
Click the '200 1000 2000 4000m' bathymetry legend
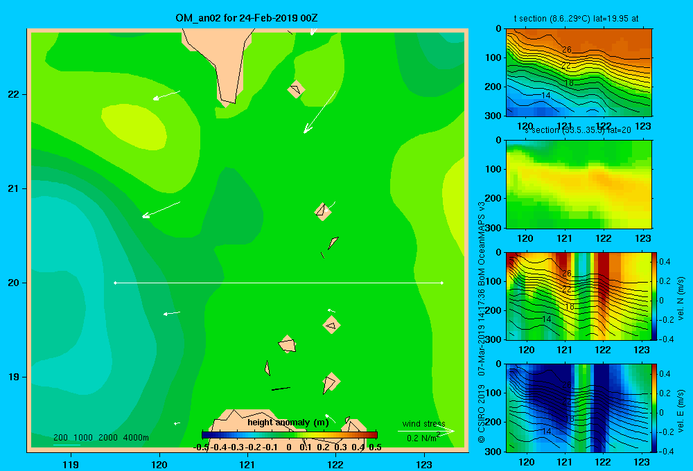pos(101,438)
